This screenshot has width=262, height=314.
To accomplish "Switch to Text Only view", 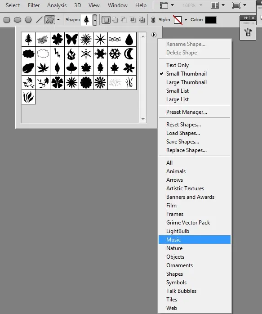I will tap(178, 65).
